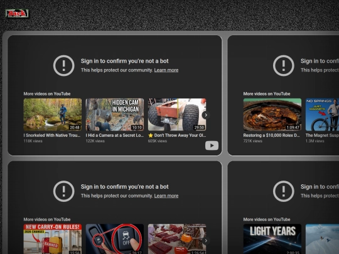Open Learn more link in top-left video panel
Screen dimensions: 339x254
166,70
